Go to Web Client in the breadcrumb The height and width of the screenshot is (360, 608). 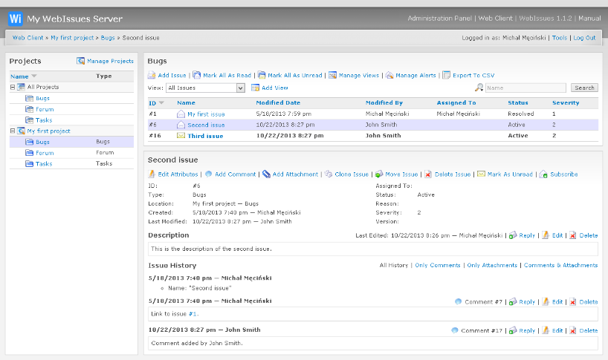(x=28, y=38)
